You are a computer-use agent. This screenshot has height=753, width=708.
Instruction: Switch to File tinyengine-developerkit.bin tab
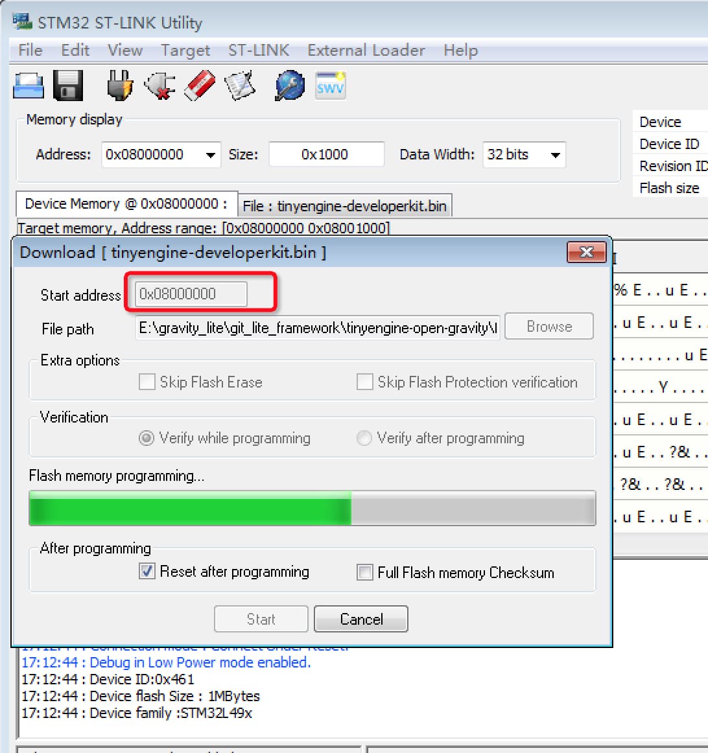pos(345,206)
